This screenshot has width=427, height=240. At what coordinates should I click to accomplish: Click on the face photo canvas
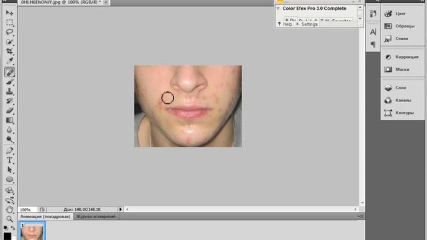pyautogui.click(x=188, y=106)
